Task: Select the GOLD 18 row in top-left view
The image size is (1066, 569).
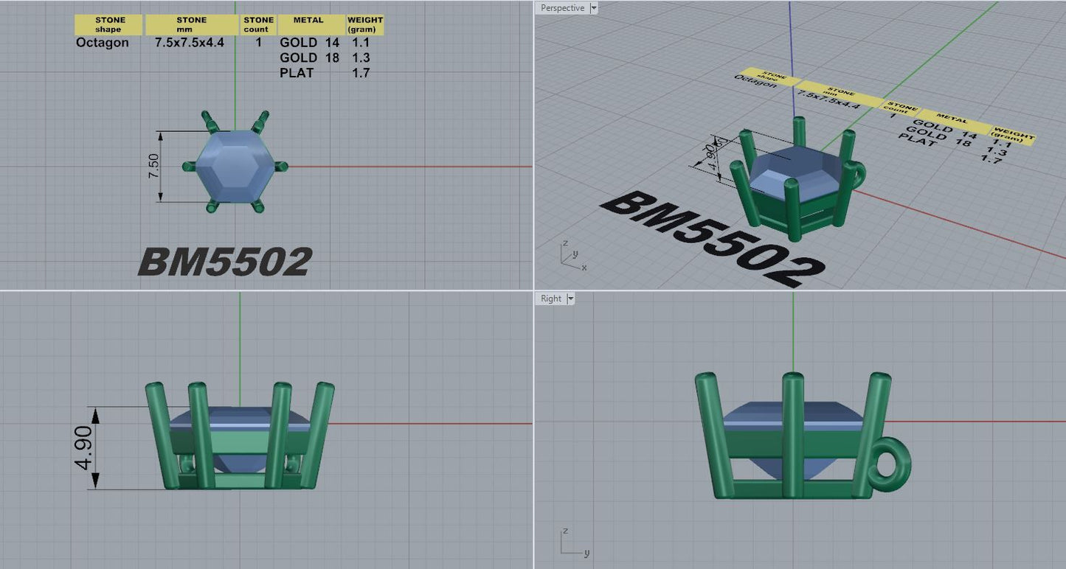Action: 309,58
